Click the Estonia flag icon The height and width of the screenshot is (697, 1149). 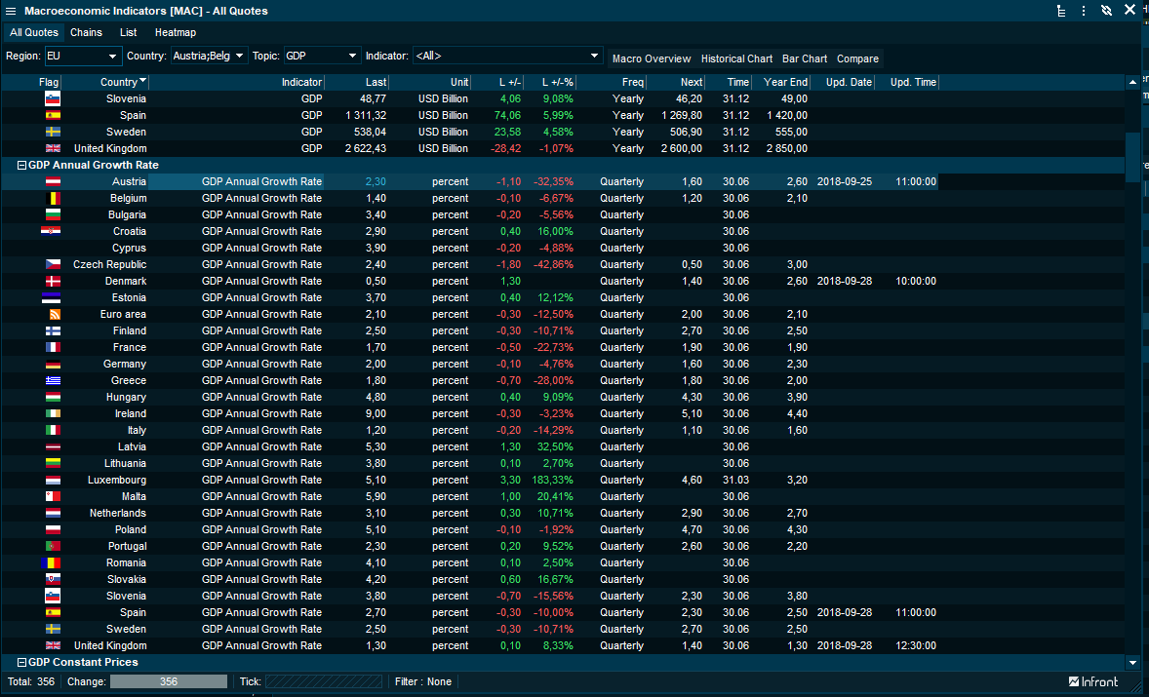pos(52,298)
